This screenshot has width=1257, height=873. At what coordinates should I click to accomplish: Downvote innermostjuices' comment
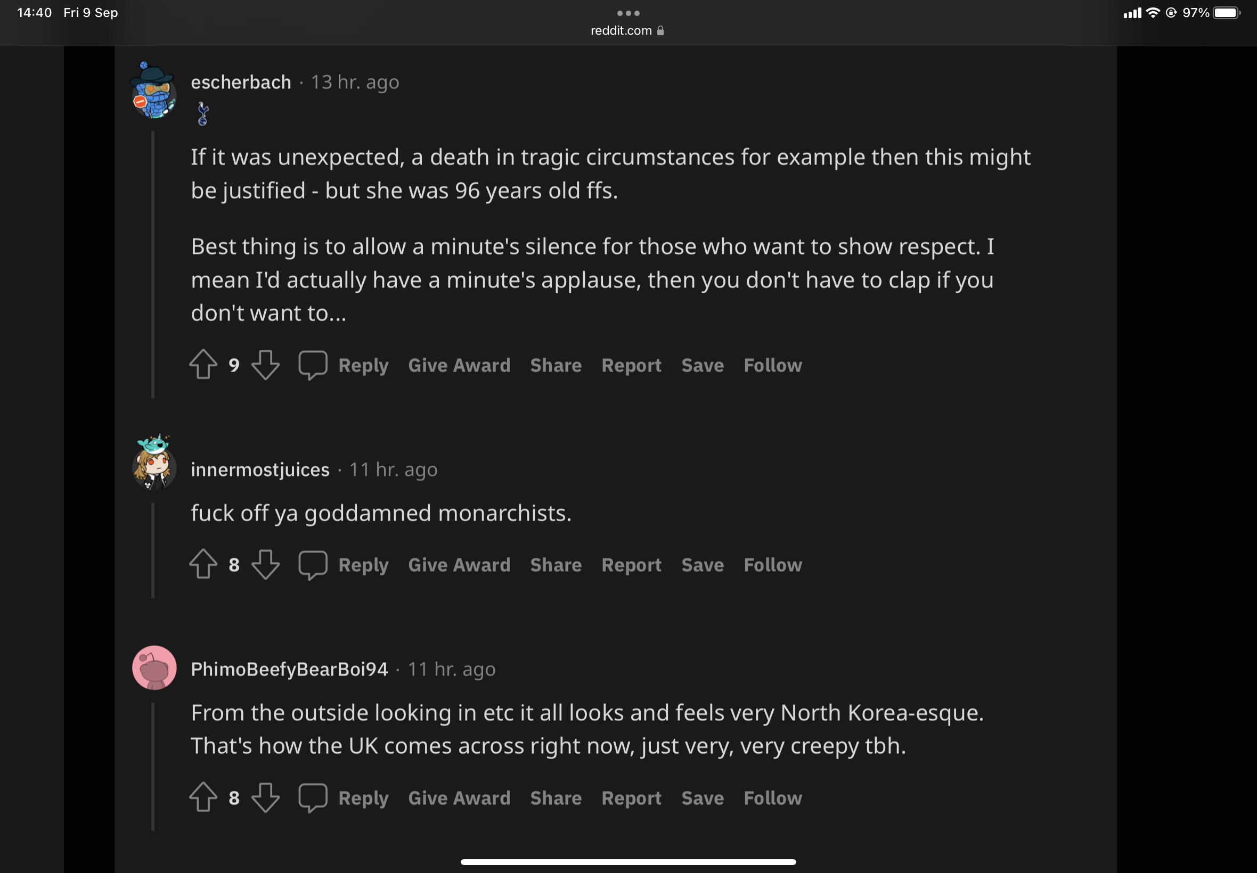coord(265,564)
